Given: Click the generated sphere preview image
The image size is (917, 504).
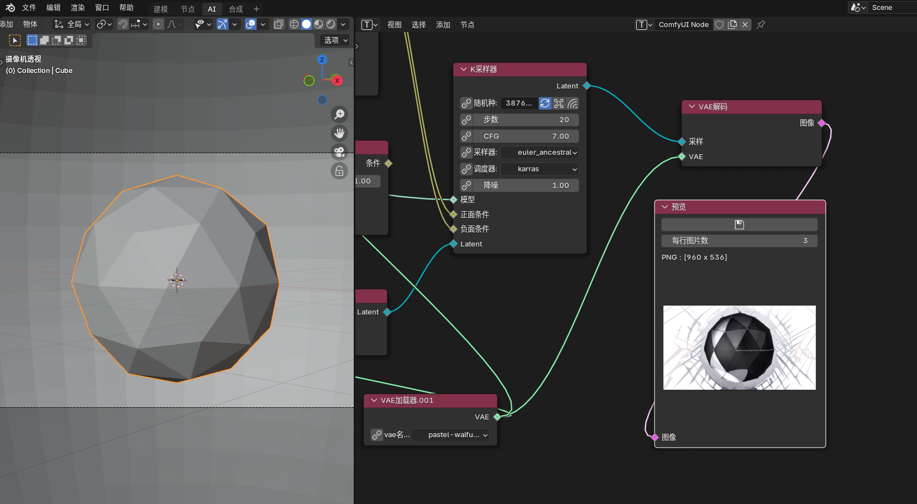Looking at the screenshot, I should pyautogui.click(x=739, y=348).
